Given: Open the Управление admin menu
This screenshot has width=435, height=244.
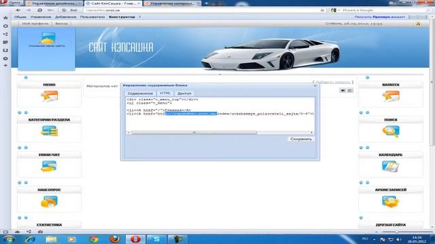Looking at the screenshot, I should point(41,17).
